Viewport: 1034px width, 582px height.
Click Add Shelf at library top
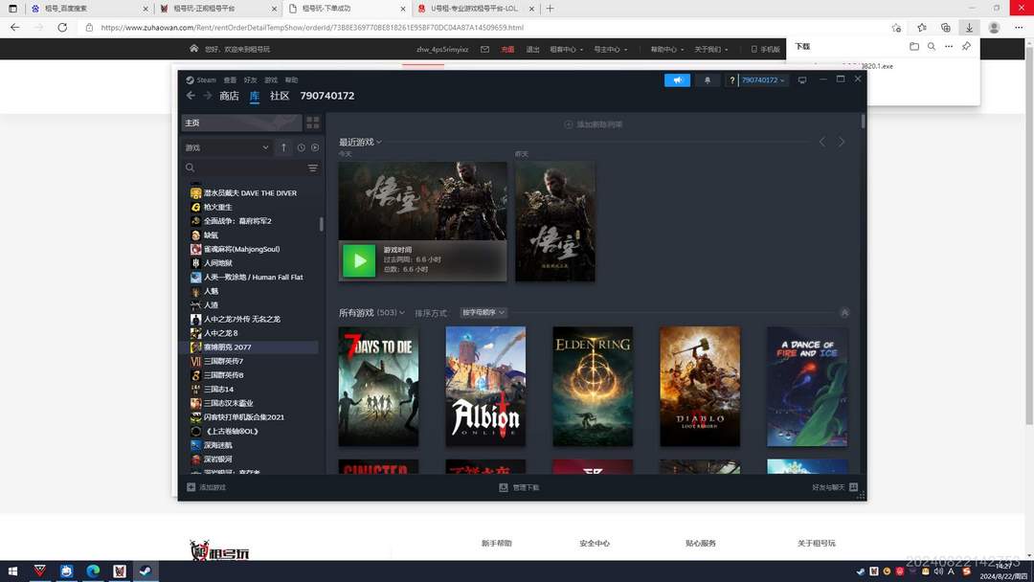pos(594,123)
